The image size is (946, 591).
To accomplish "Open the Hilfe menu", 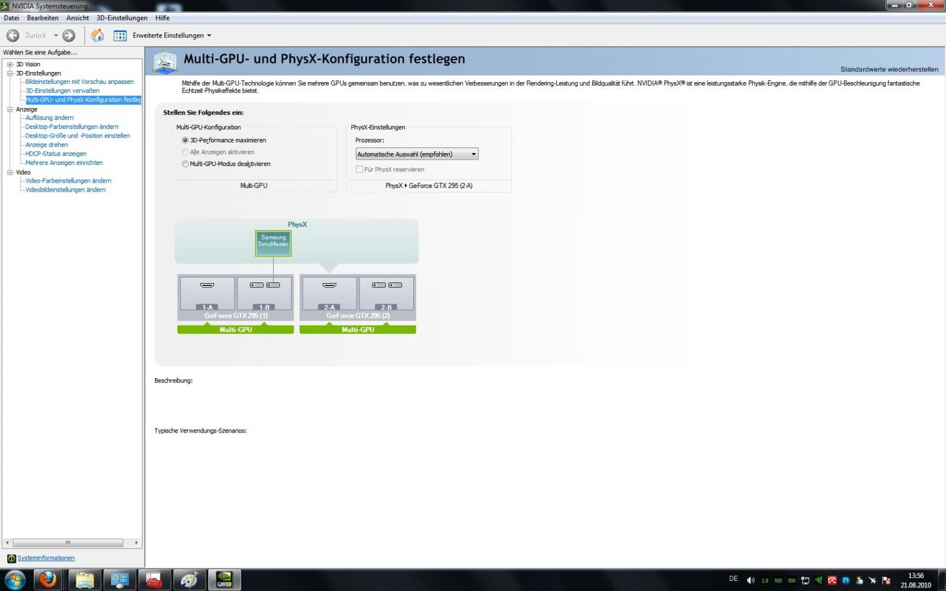I will pyautogui.click(x=162, y=18).
